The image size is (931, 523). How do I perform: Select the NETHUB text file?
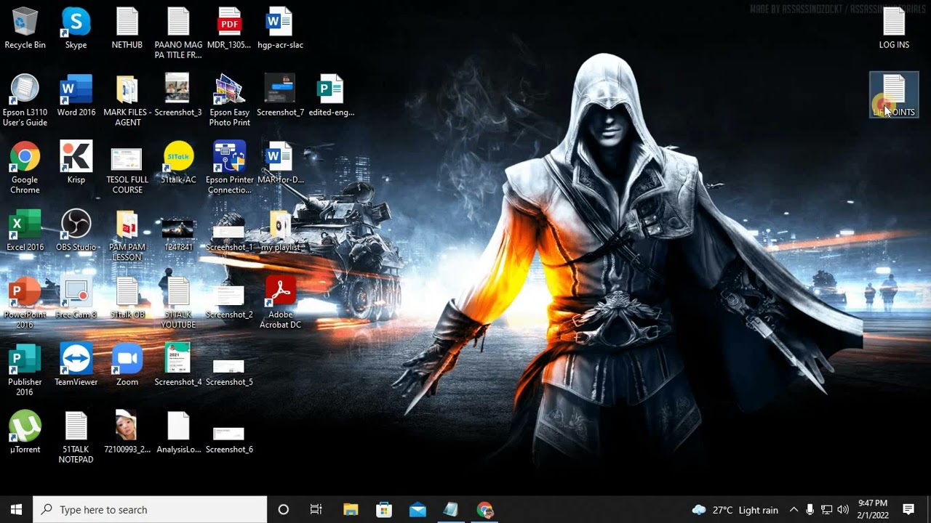pos(127,29)
